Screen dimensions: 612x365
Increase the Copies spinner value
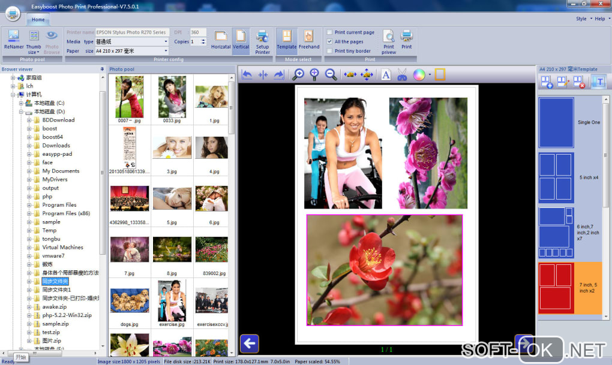[x=203, y=40]
